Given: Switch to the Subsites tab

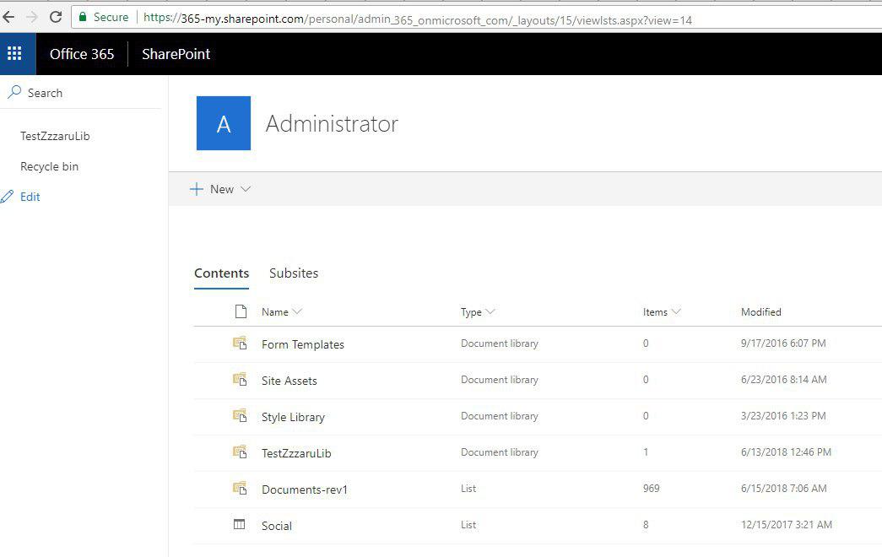Looking at the screenshot, I should (294, 273).
